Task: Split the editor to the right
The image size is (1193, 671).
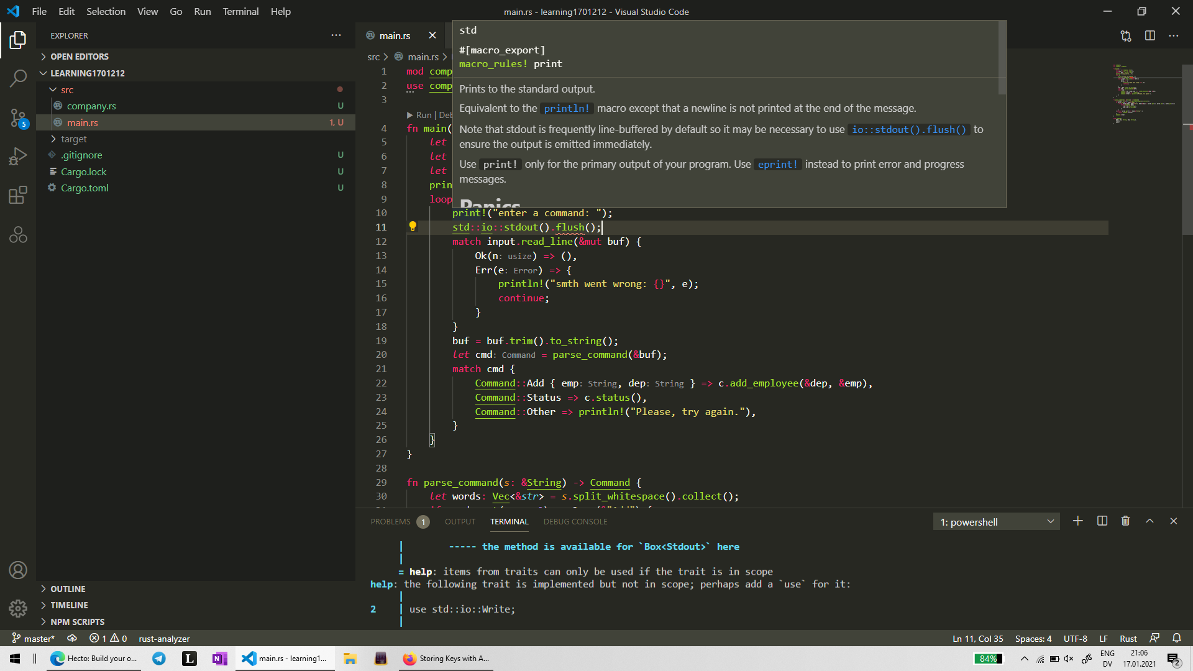Action: tap(1150, 36)
